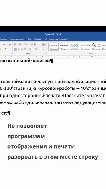Apply the Без инт... style
Screen dimensions: 106x189
64,47
